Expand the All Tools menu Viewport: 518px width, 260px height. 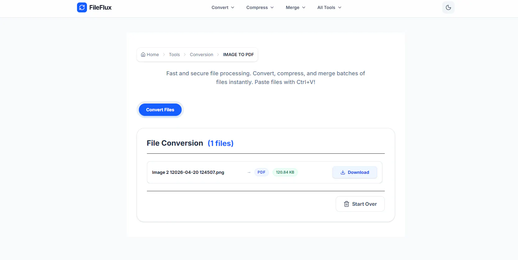(329, 7)
